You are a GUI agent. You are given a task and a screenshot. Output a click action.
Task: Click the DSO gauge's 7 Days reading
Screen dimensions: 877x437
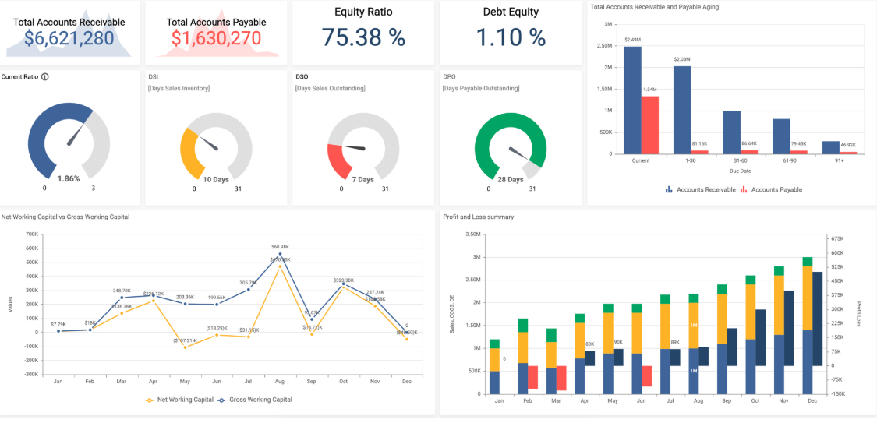(x=363, y=179)
